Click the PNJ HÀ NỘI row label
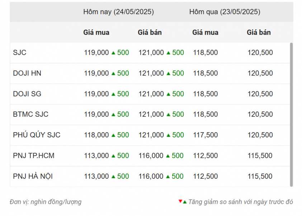The width and height of the screenshot is (302, 216). click(33, 176)
